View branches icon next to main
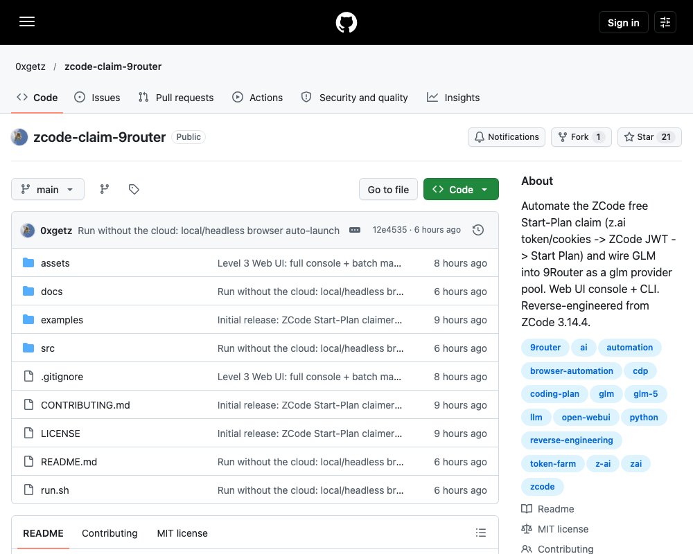 (x=105, y=190)
